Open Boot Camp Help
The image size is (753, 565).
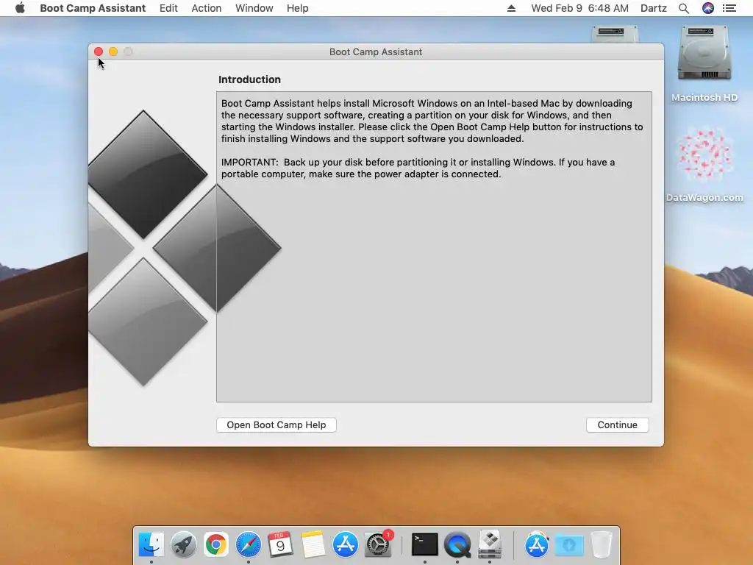point(276,424)
